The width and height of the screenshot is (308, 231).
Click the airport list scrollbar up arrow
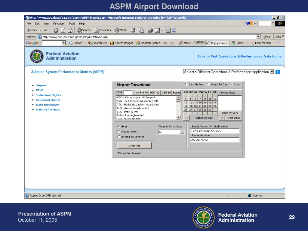coord(178,98)
